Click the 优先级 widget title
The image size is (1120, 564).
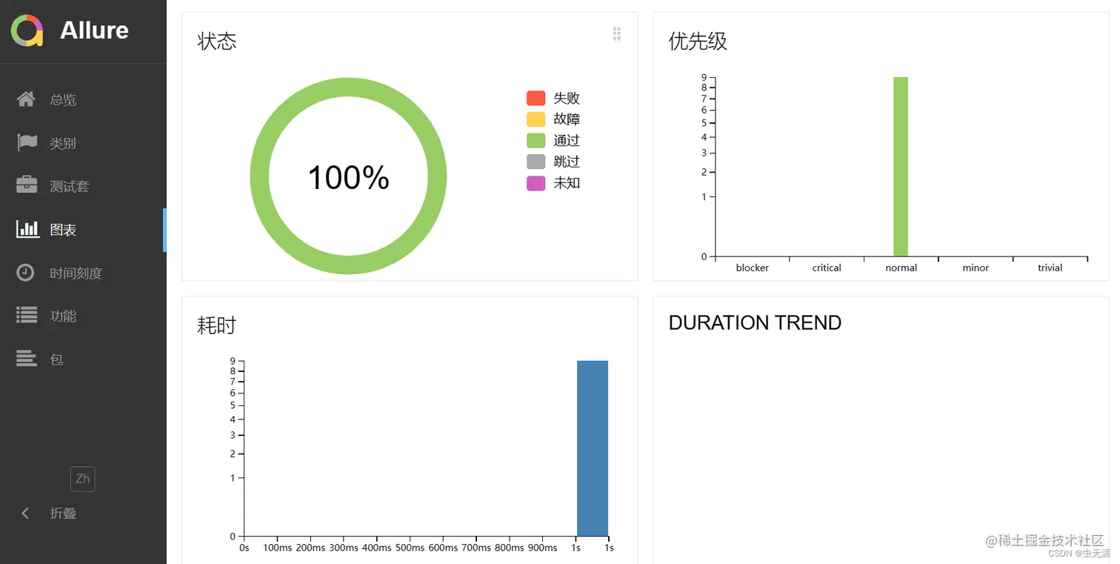[698, 41]
